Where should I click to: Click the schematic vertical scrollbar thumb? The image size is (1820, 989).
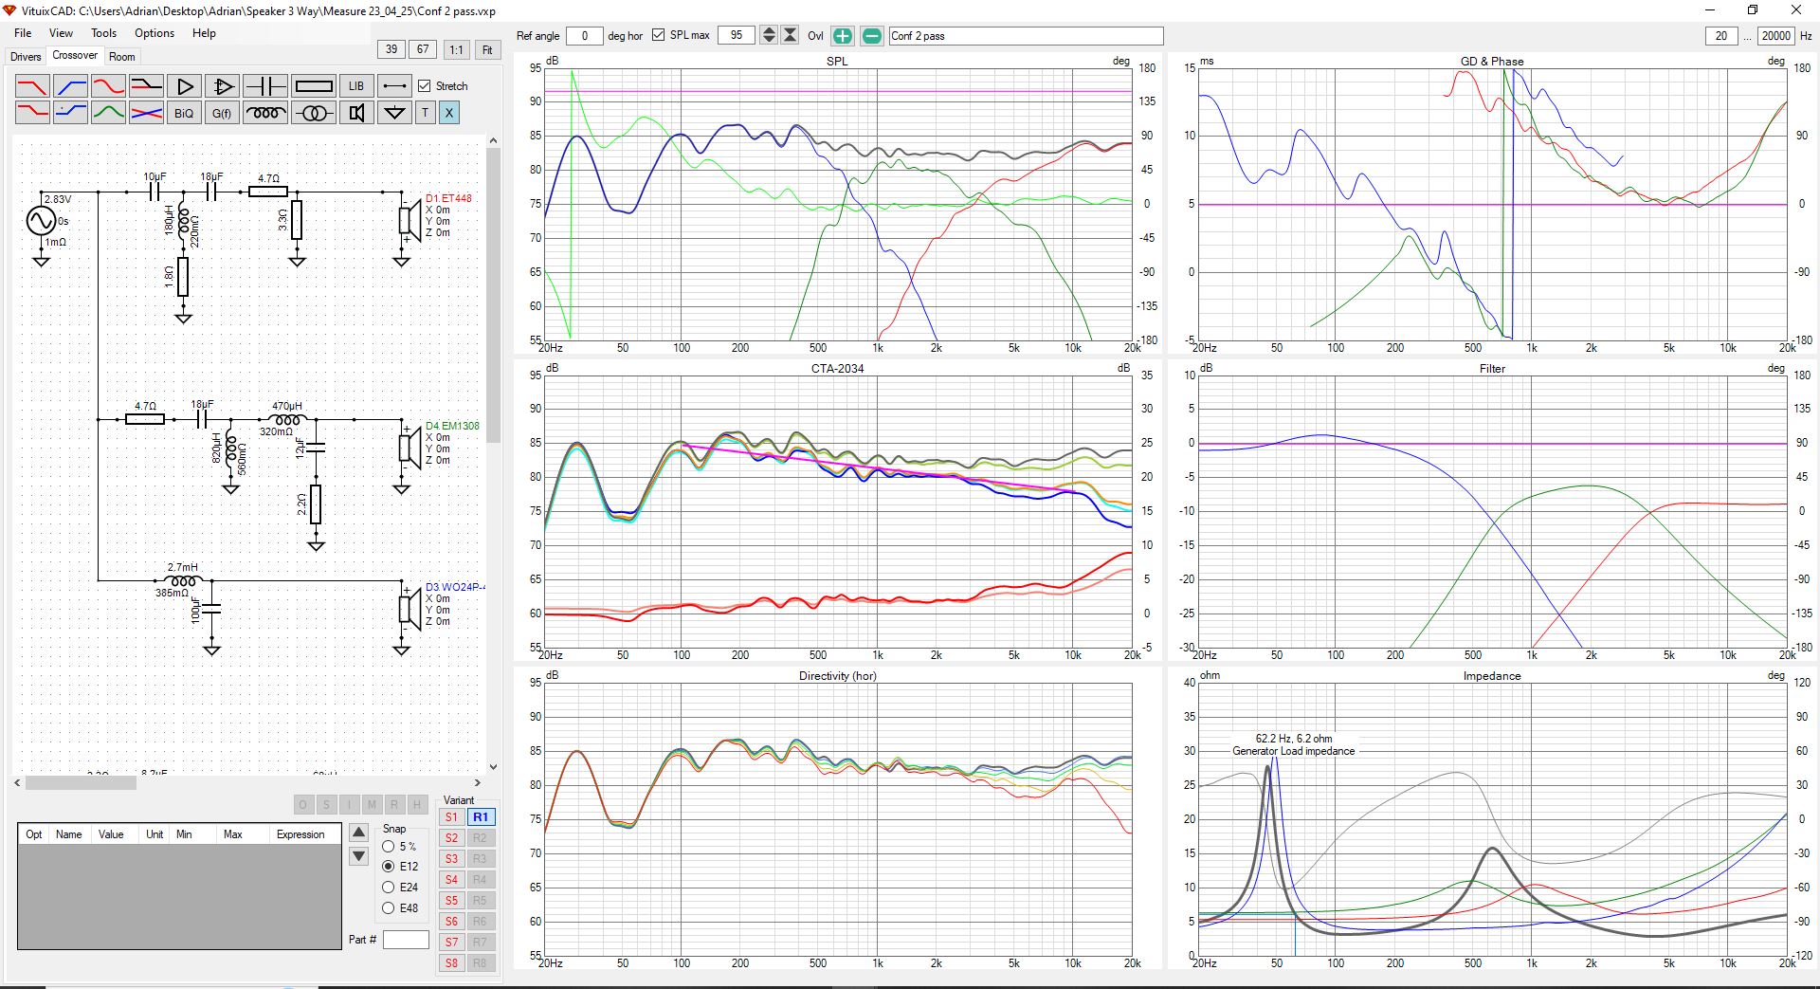click(493, 294)
